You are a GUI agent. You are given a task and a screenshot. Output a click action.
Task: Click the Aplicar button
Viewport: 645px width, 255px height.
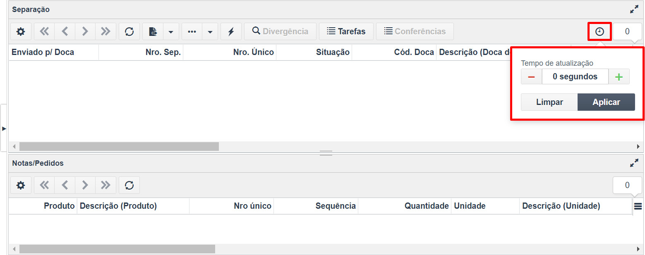click(606, 102)
